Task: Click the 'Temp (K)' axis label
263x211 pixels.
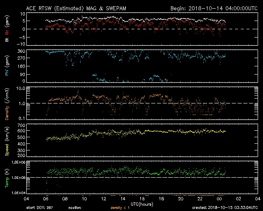Action: [7, 178]
